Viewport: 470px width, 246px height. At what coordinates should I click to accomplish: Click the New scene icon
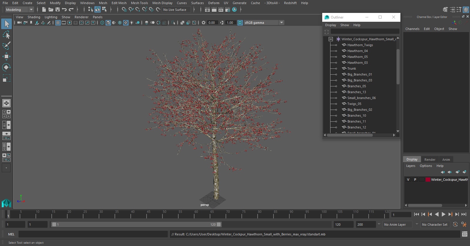tap(44, 10)
